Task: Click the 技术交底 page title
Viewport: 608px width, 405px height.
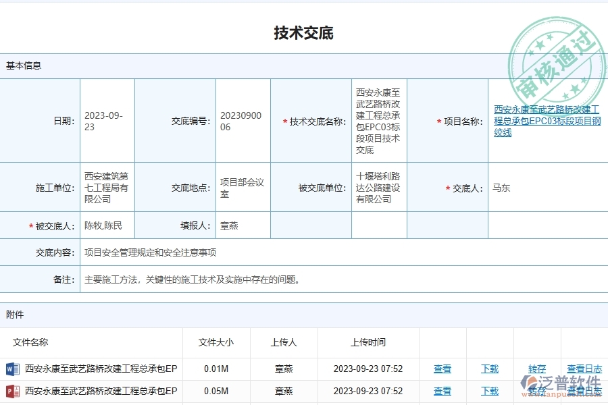Action: [304, 32]
